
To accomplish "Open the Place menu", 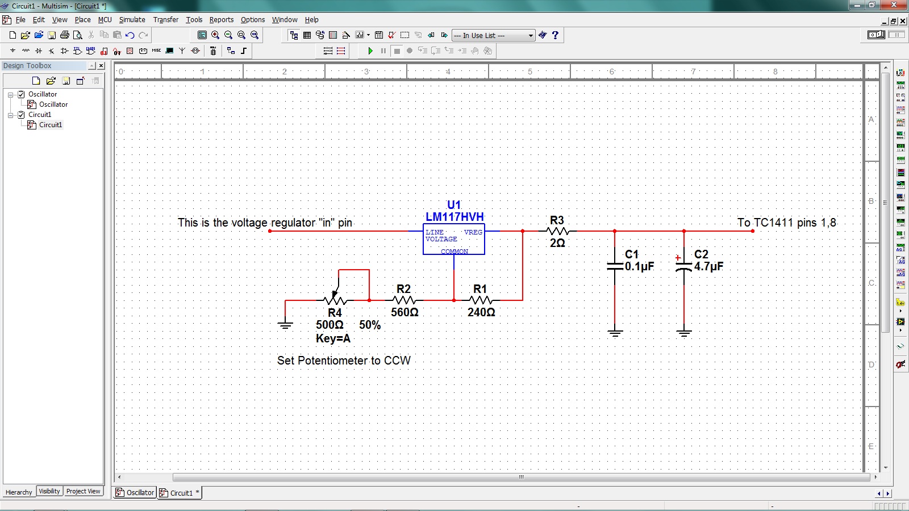I will [82, 19].
